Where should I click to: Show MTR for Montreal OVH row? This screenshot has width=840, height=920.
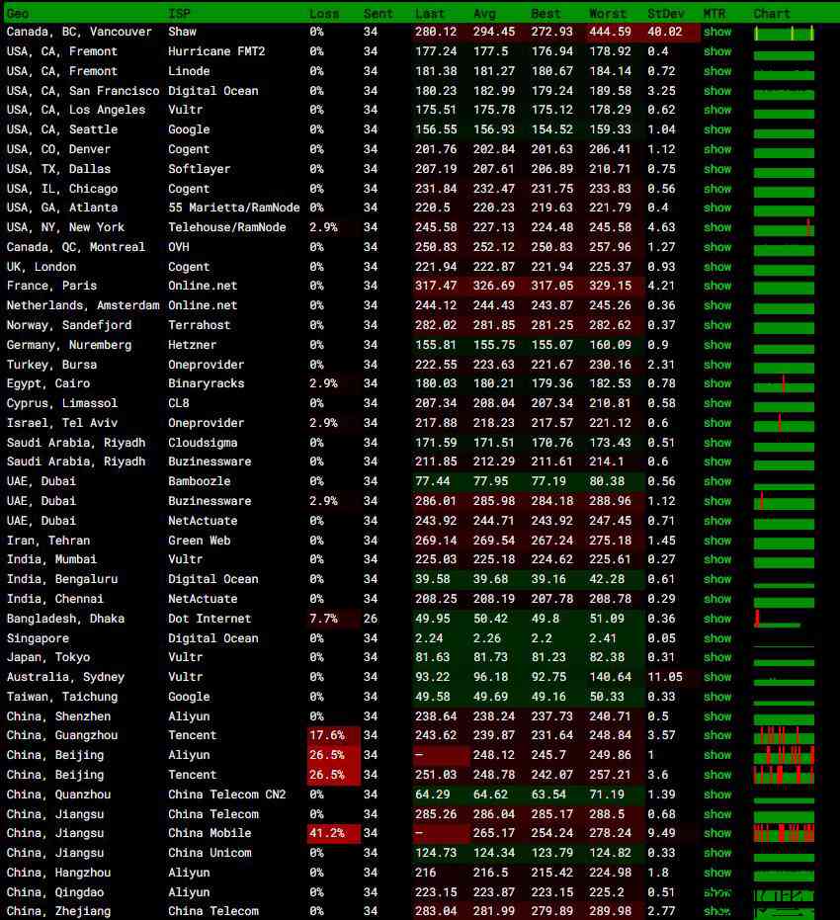(717, 247)
